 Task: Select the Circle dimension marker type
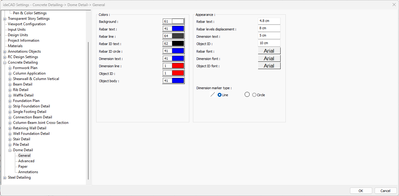(254, 95)
